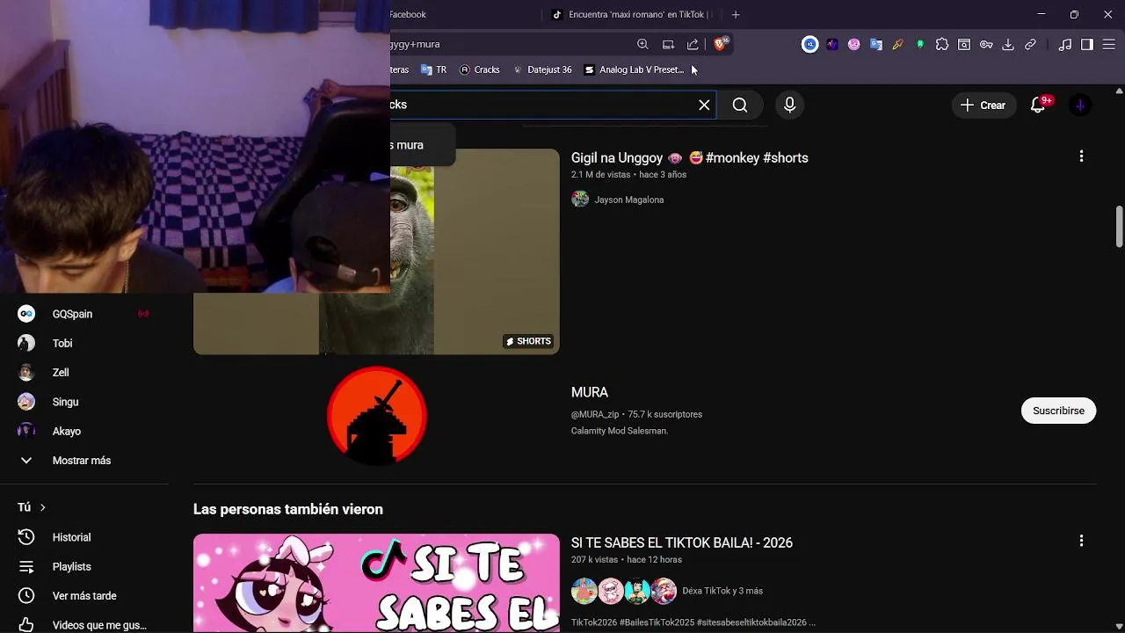Open Playlists in sidebar

tap(84, 567)
